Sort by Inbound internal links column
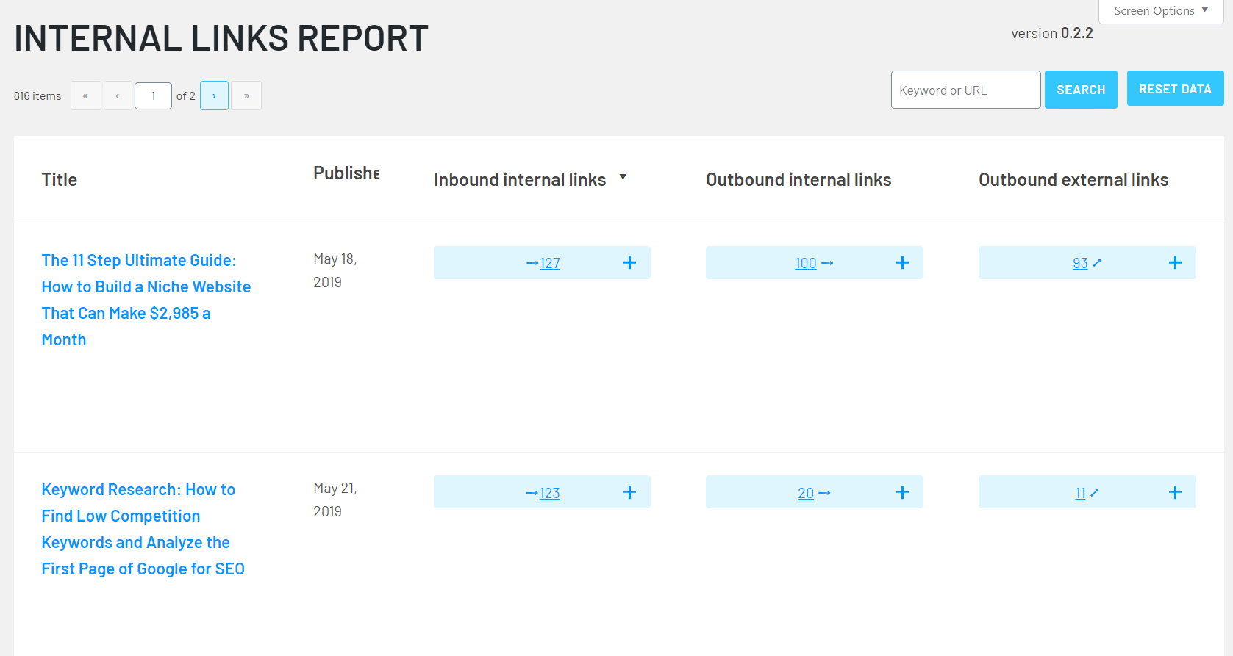This screenshot has width=1233, height=656. coord(520,180)
